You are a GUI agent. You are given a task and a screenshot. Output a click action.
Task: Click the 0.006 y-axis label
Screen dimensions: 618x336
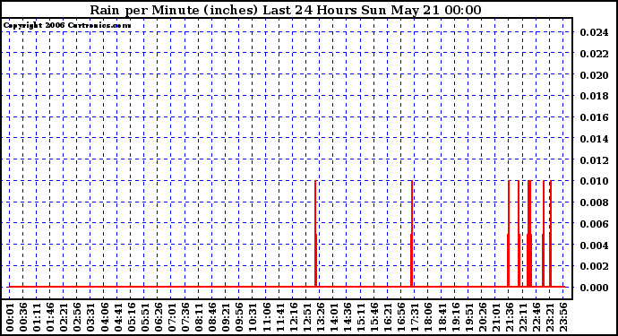coord(594,224)
